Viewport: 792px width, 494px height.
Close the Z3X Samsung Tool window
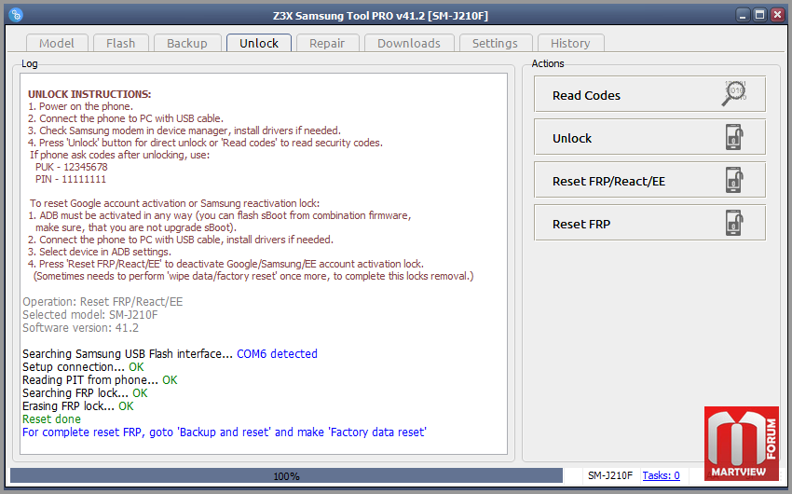pos(777,15)
